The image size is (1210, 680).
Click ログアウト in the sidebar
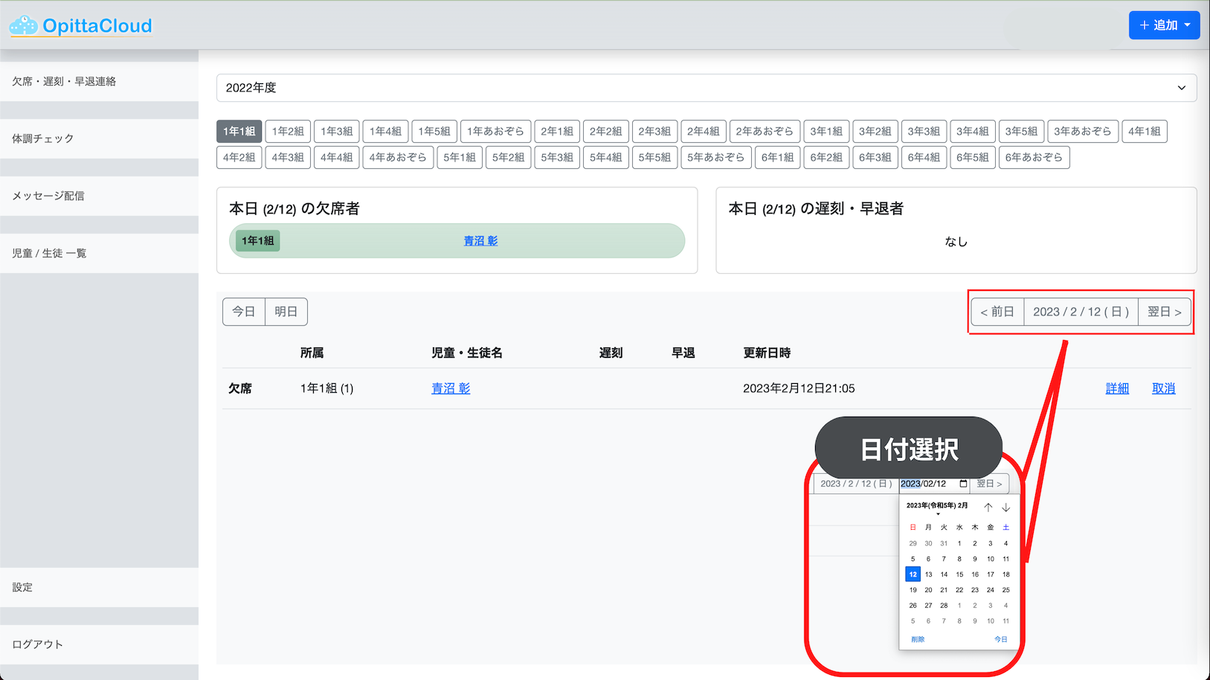coord(99,644)
